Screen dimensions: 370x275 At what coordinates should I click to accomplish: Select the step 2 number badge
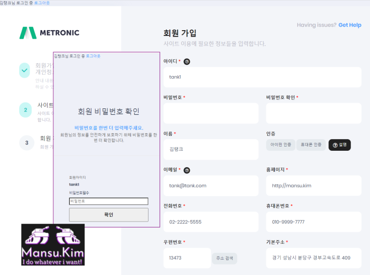(25, 110)
